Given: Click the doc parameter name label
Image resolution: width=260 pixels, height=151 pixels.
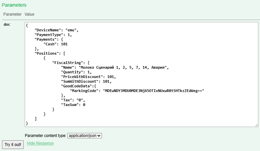Looking at the screenshot, I should 7,25.
